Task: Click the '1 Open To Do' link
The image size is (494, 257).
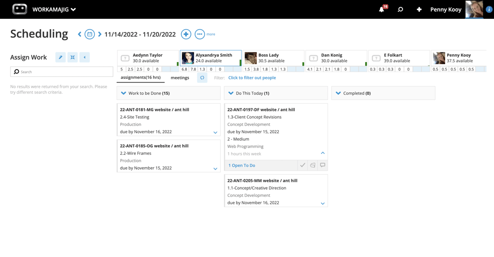Action: point(242,165)
